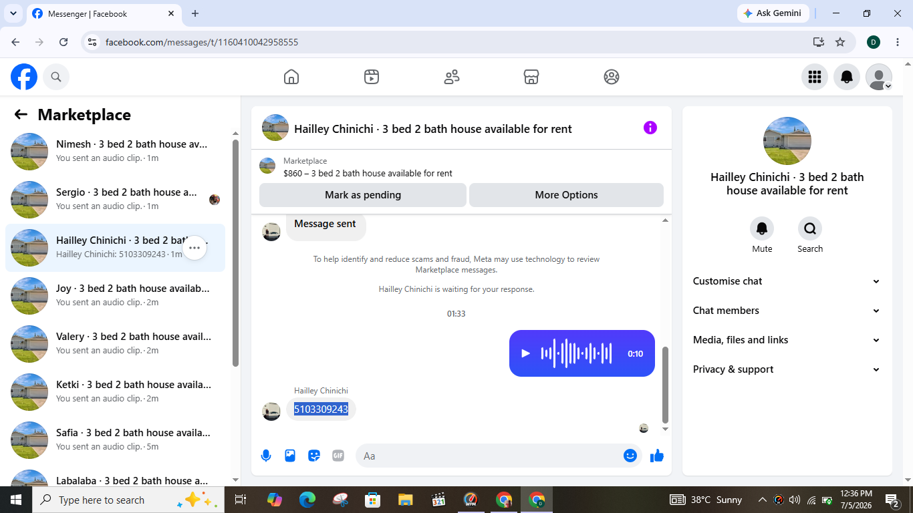
Task: Click the Windows taskbar search box
Action: [127, 500]
